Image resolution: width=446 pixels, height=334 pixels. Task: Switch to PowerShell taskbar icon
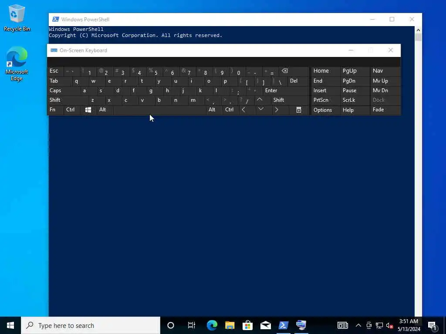point(283,325)
